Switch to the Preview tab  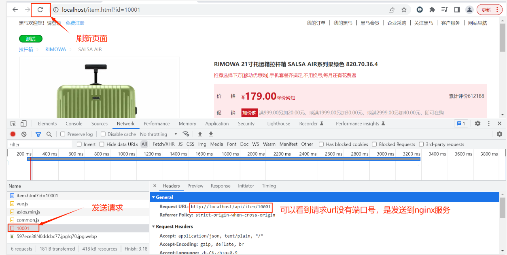195,186
